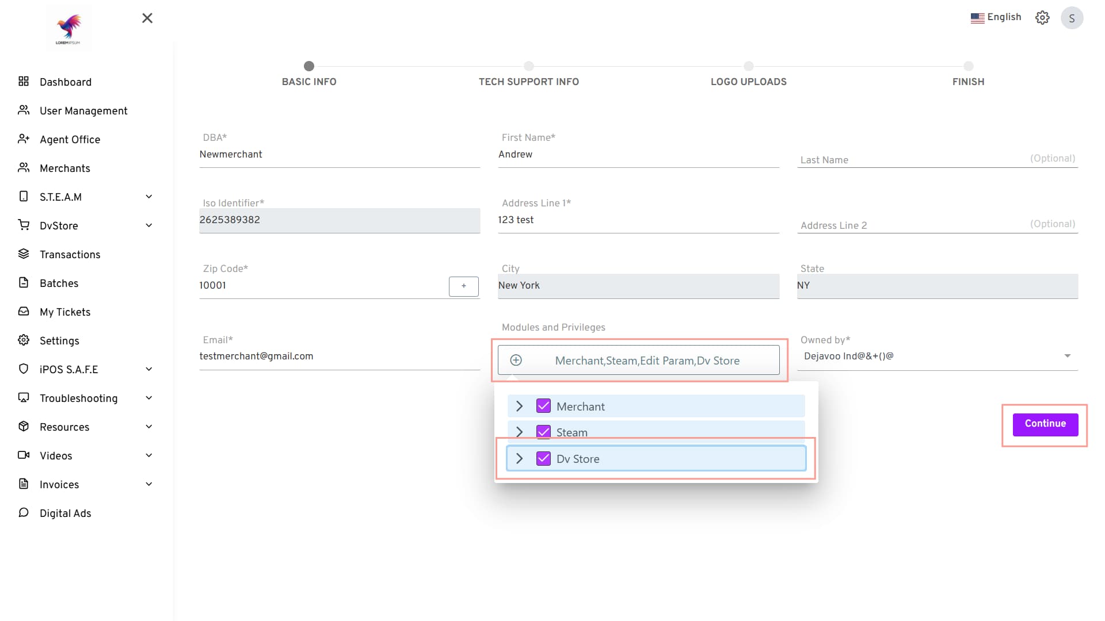1105x621 pixels.
Task: Click the iPOS S.A.F.E shield icon
Action: click(x=24, y=369)
